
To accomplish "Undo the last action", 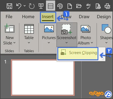I will click(19, 6).
